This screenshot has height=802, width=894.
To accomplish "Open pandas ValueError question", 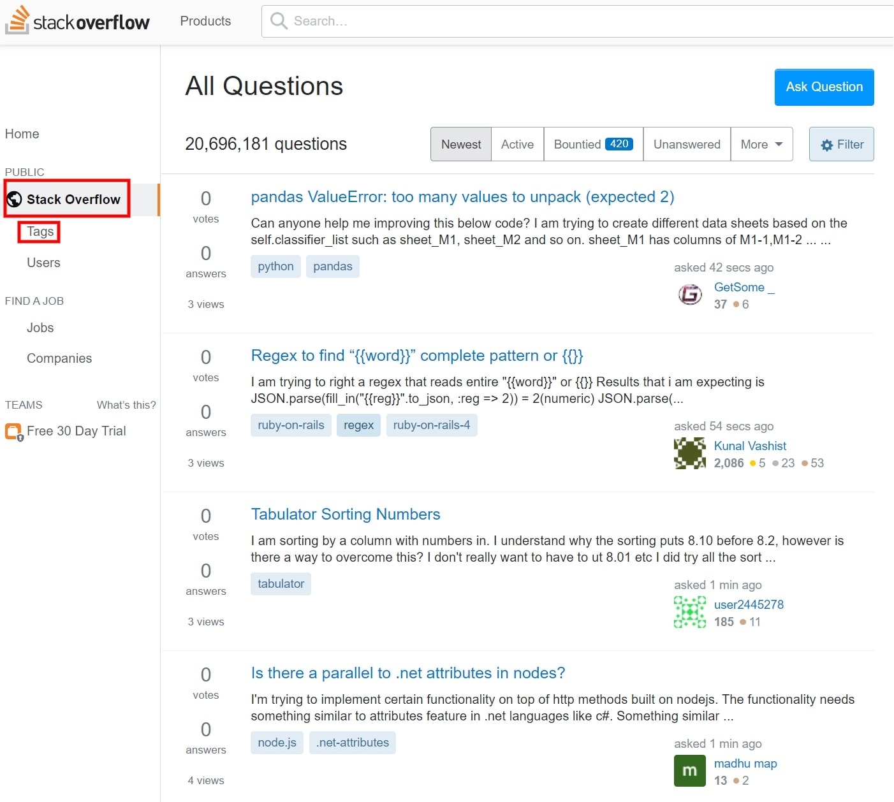I will (x=462, y=196).
